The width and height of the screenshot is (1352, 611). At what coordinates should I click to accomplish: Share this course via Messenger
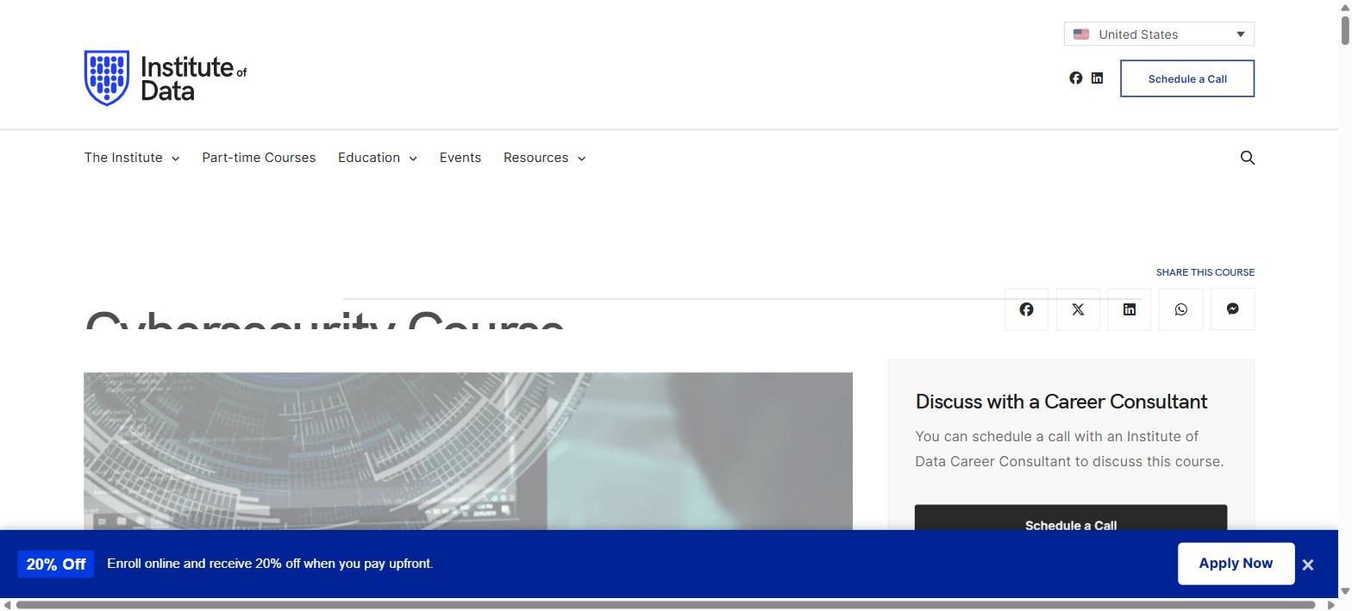(x=1233, y=309)
